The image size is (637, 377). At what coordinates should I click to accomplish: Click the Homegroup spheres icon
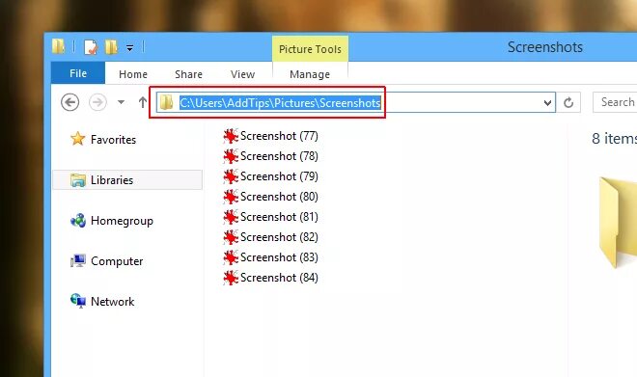(78, 221)
